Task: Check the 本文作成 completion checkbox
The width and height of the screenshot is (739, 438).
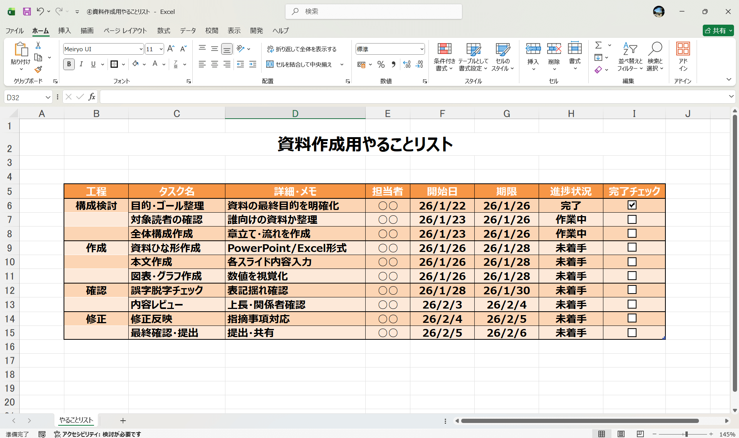Action: click(631, 262)
